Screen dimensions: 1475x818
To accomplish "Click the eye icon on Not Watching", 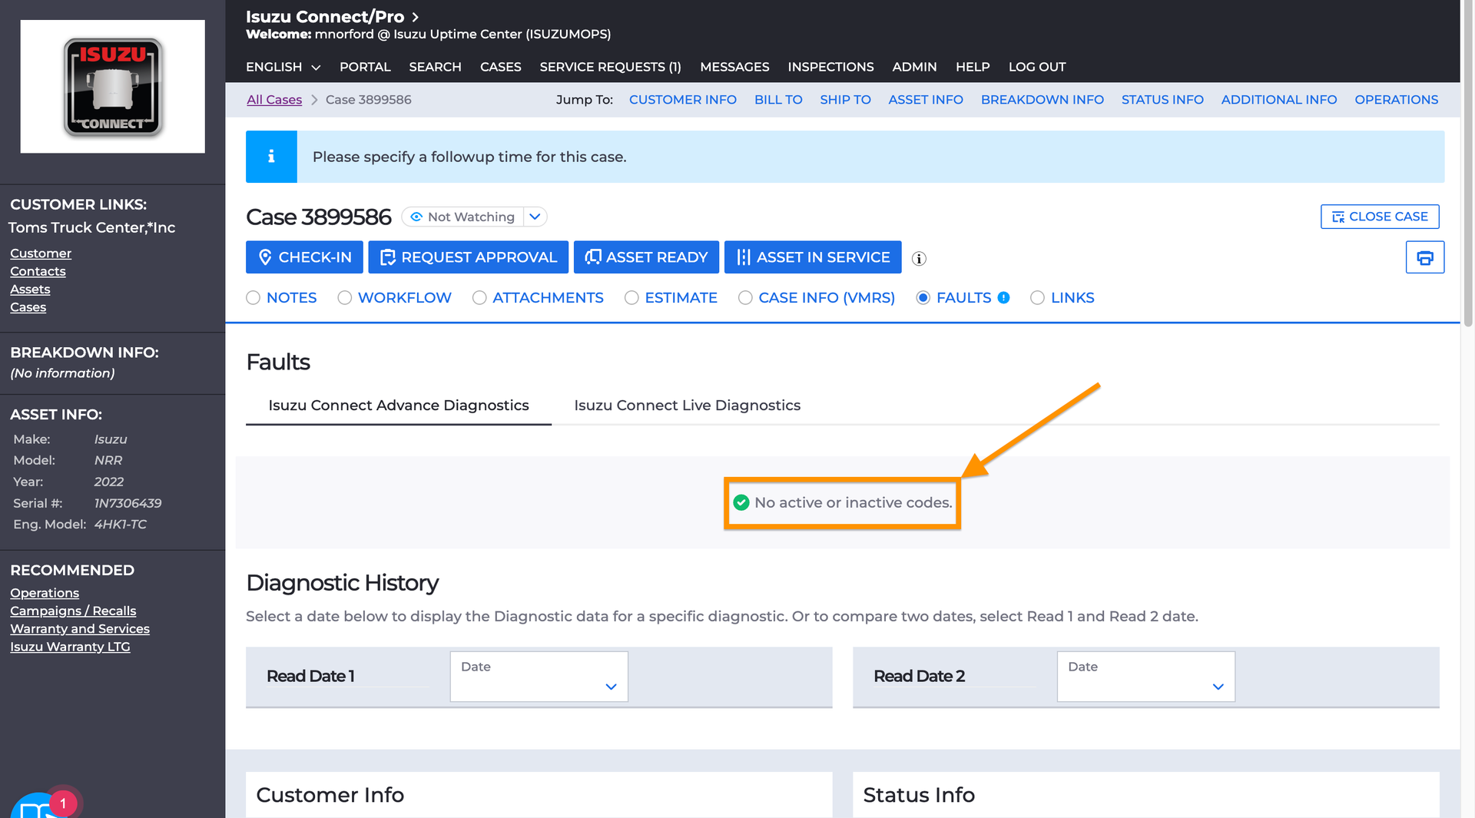I will [x=416, y=217].
